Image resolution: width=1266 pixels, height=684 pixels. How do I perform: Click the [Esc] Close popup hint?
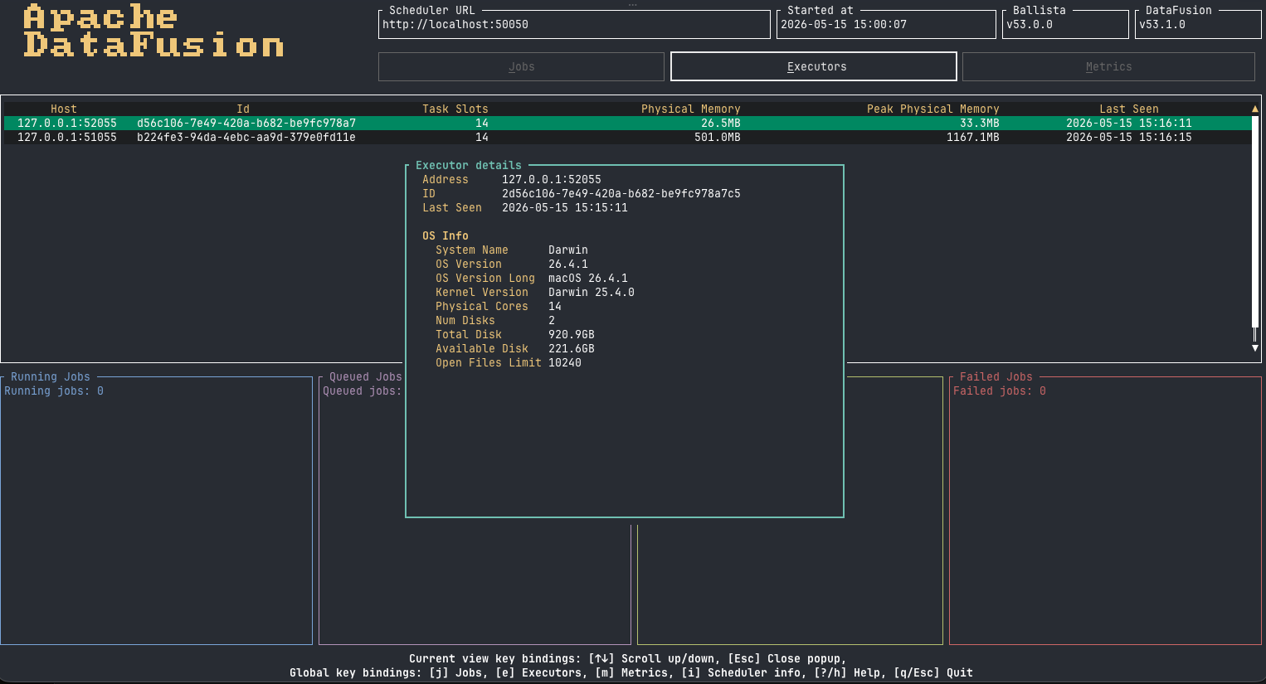[786, 659]
